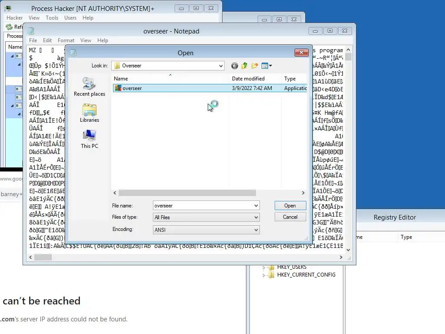Expand HKEY_CURRENT_CONFIG in Registry Editor
This screenshot has width=445, height=334.
click(x=264, y=275)
